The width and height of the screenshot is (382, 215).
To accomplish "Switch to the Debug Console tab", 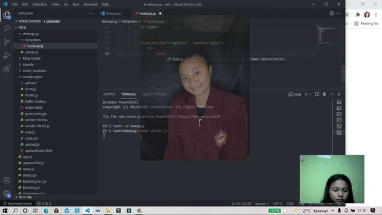I will coord(155,94).
